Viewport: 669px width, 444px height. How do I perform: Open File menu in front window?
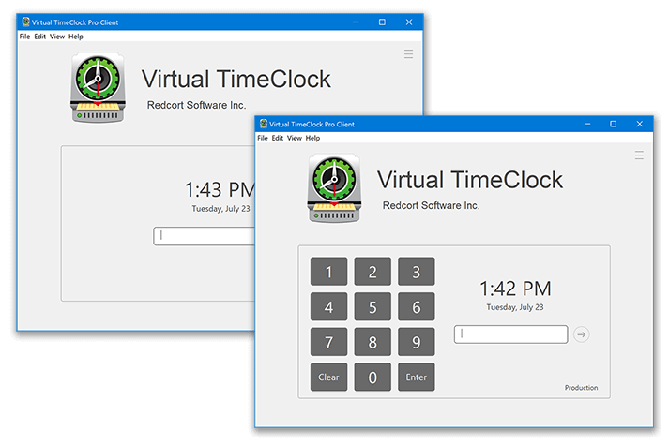(263, 138)
